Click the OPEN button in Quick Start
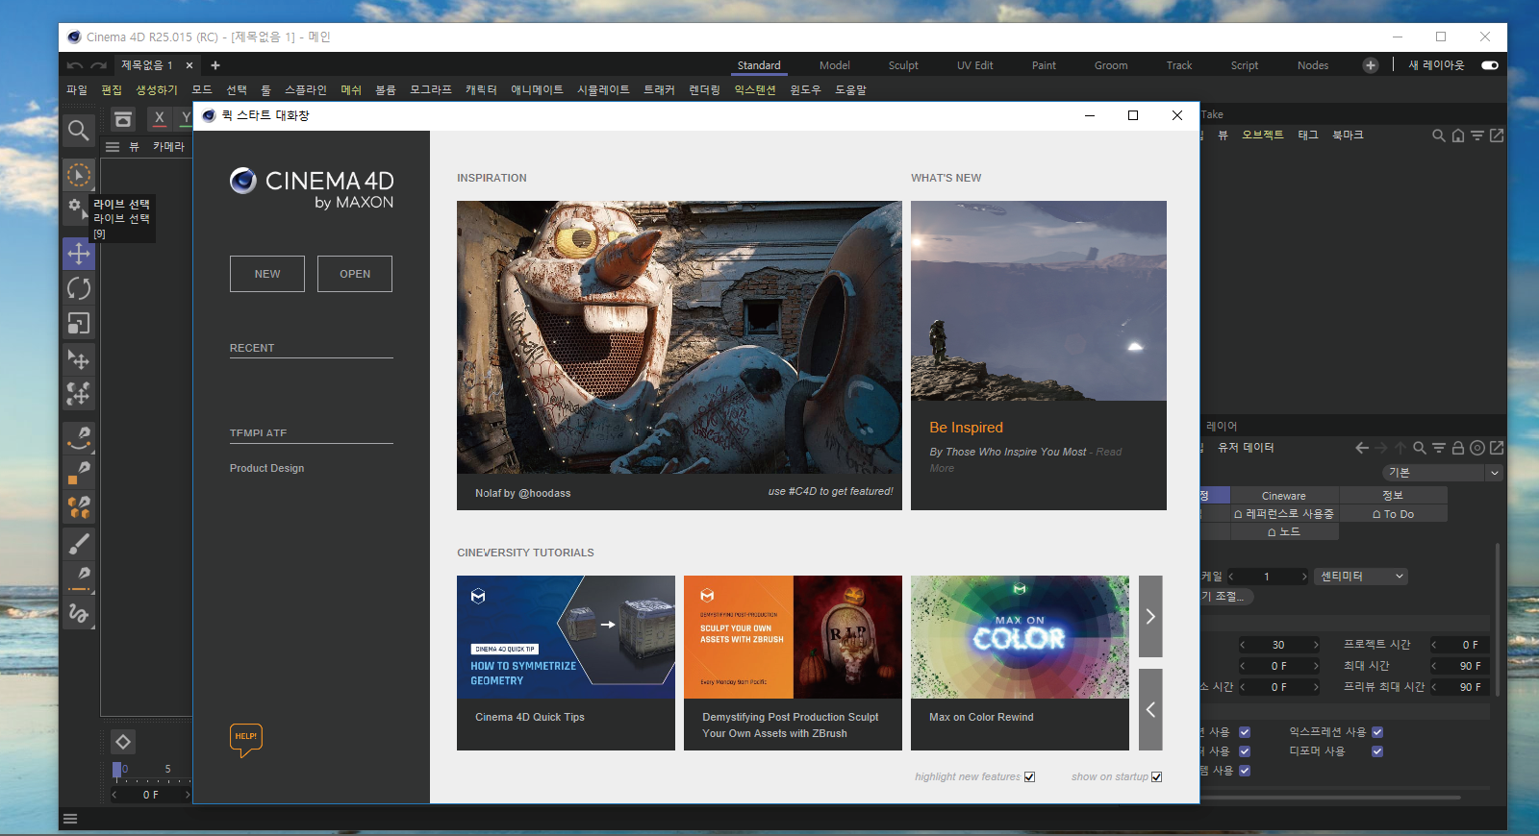This screenshot has width=1539, height=836. point(355,274)
